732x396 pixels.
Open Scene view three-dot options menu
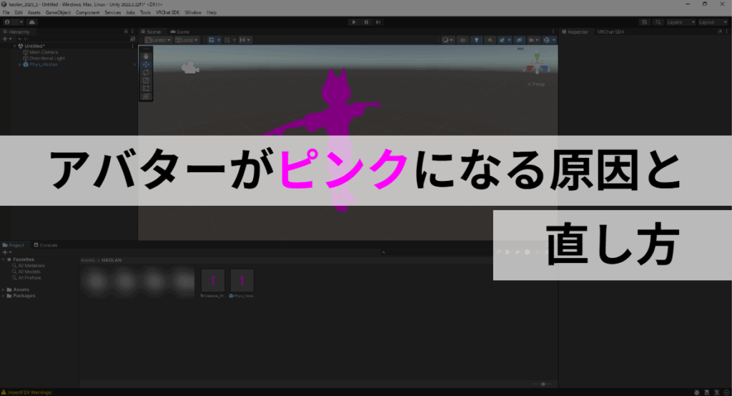click(553, 31)
